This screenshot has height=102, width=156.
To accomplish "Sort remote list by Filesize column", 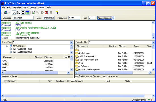I will 110,46.
